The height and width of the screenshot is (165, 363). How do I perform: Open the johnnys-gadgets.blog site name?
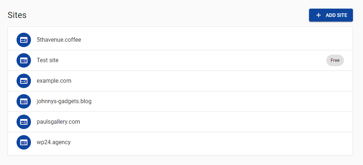(64, 101)
